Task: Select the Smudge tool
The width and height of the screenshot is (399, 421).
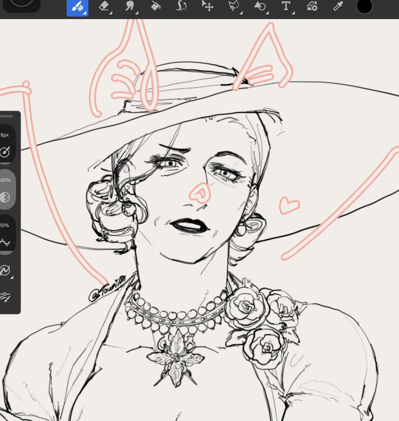Action: pos(130,7)
